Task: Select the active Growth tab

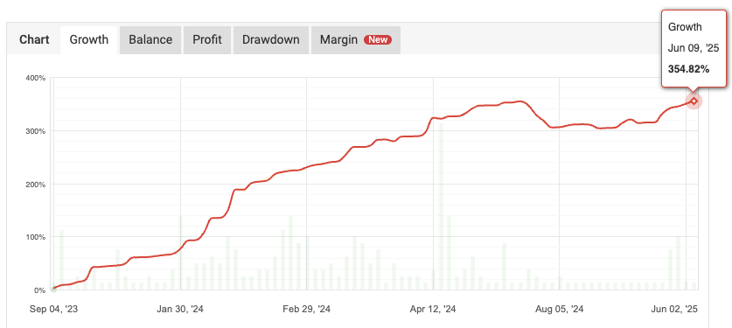Action: 88,39
